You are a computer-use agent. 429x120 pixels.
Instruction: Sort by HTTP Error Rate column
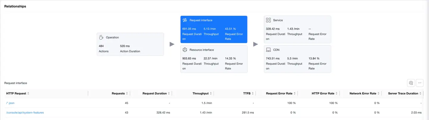(337, 93)
